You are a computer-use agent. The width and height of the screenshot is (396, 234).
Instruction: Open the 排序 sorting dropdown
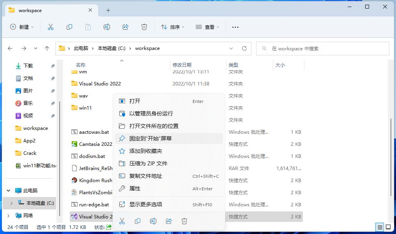(x=172, y=27)
